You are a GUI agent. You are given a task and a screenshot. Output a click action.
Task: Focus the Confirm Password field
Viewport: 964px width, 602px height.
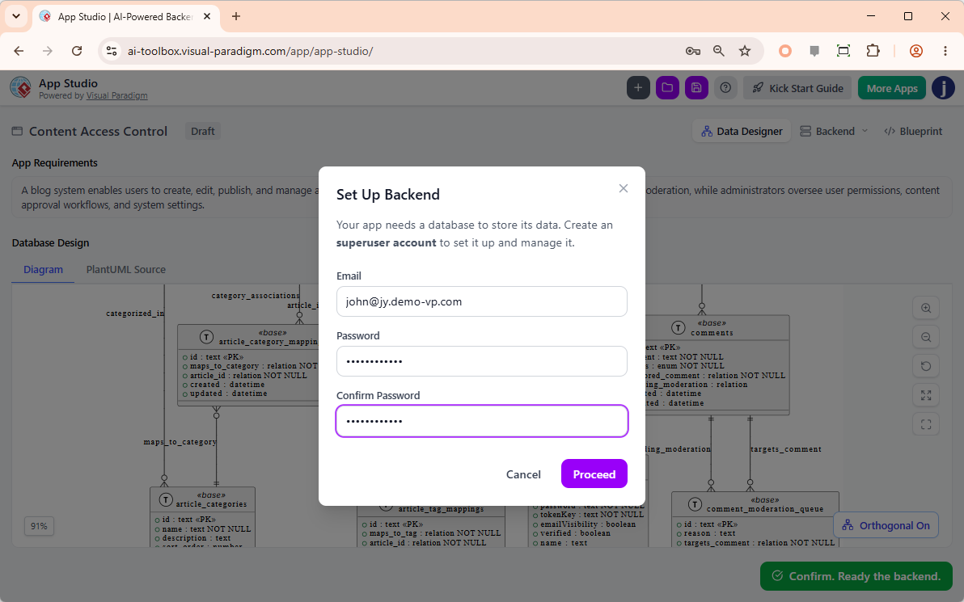tap(481, 421)
